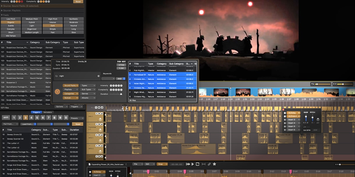Open the Edit menu in the waveform editor
The height and width of the screenshot is (177, 355).
coord(150,164)
